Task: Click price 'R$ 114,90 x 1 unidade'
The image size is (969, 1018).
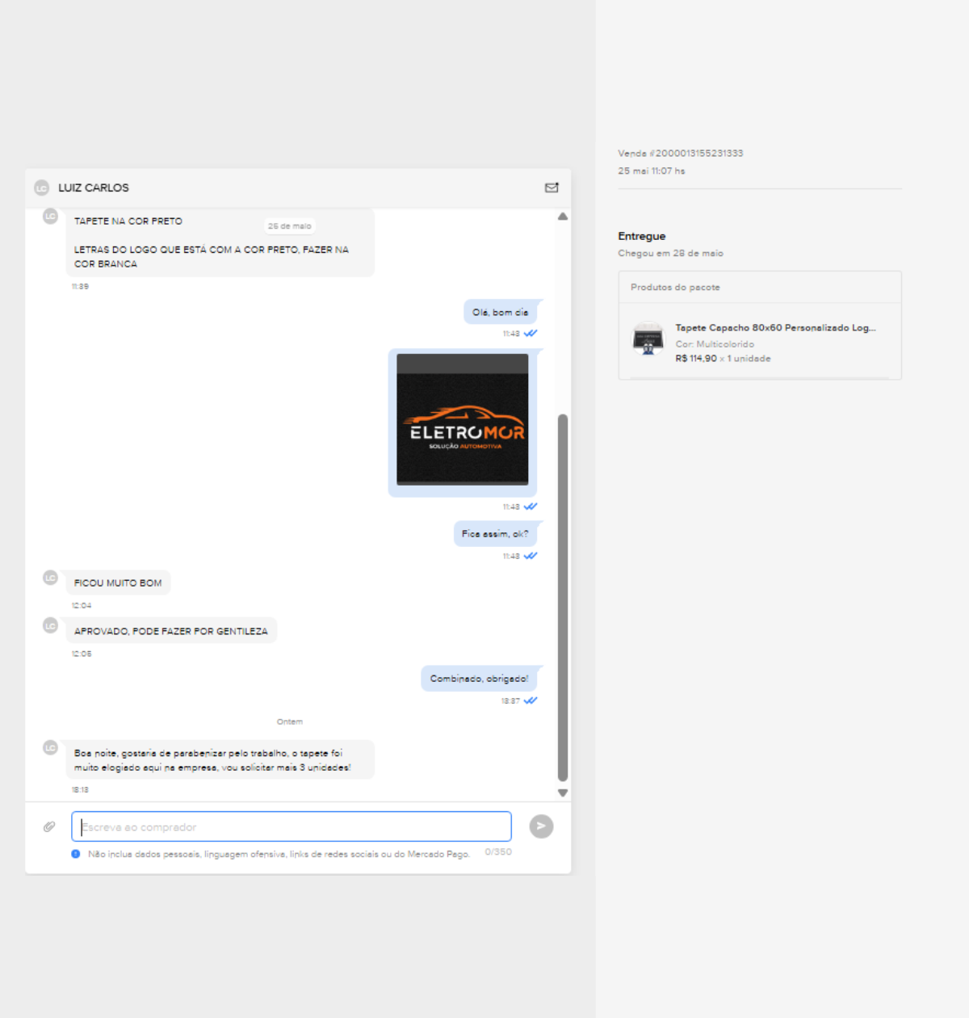Action: point(723,359)
